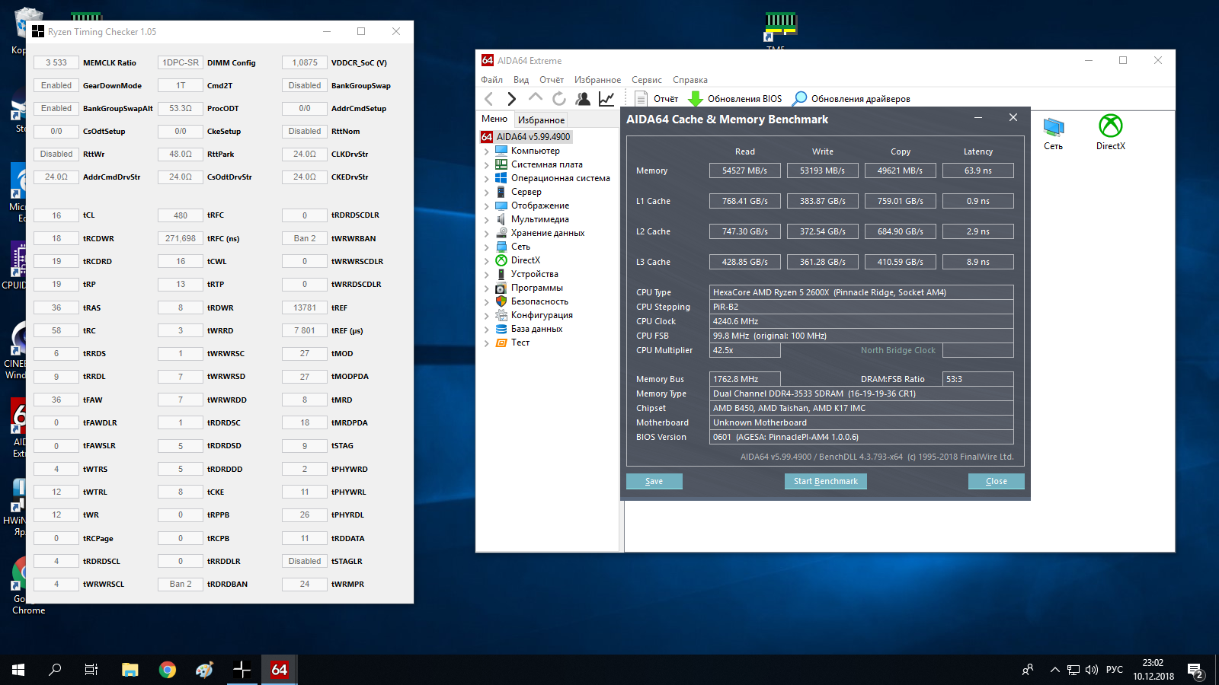The width and height of the screenshot is (1219, 685).
Task: Select the TM5 desktop shortcut icon
Action: [x=780, y=32]
